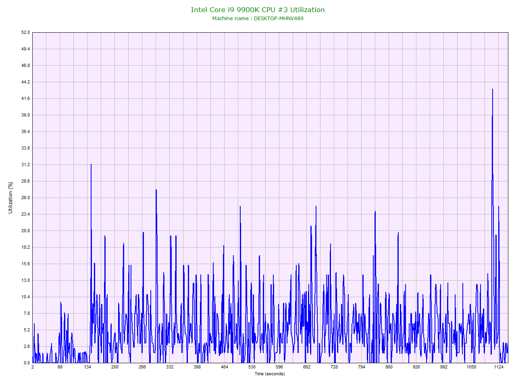Click the 7.8 label on the utilization axis
Screen dimensions: 516x387
[27, 313]
